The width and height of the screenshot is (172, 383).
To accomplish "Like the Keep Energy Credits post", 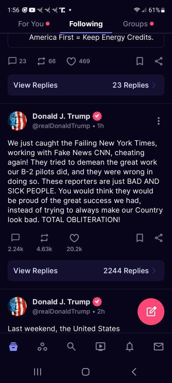I will click(71, 61).
